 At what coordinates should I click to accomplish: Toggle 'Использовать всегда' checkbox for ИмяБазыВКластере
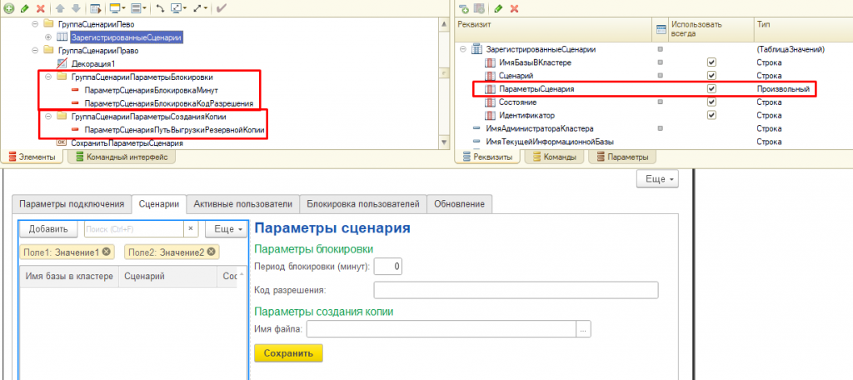[x=711, y=62]
